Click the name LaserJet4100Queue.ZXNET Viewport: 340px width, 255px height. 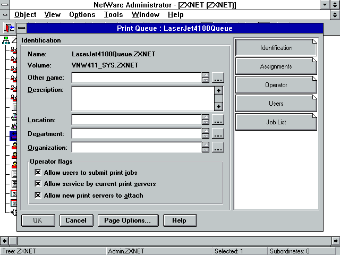pyautogui.click(x=113, y=54)
